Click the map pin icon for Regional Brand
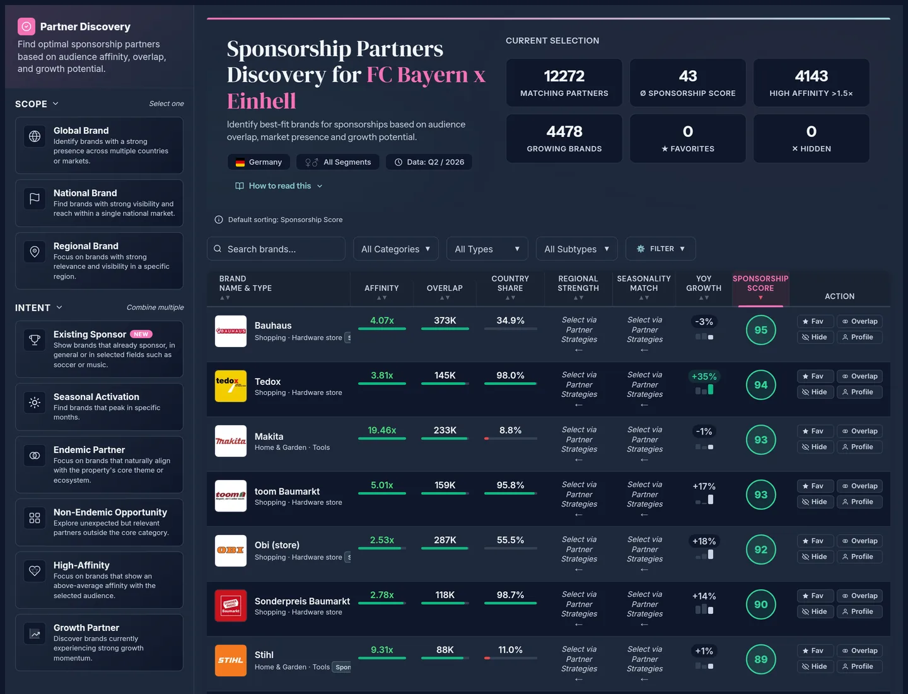This screenshot has width=908, height=694. [x=35, y=252]
